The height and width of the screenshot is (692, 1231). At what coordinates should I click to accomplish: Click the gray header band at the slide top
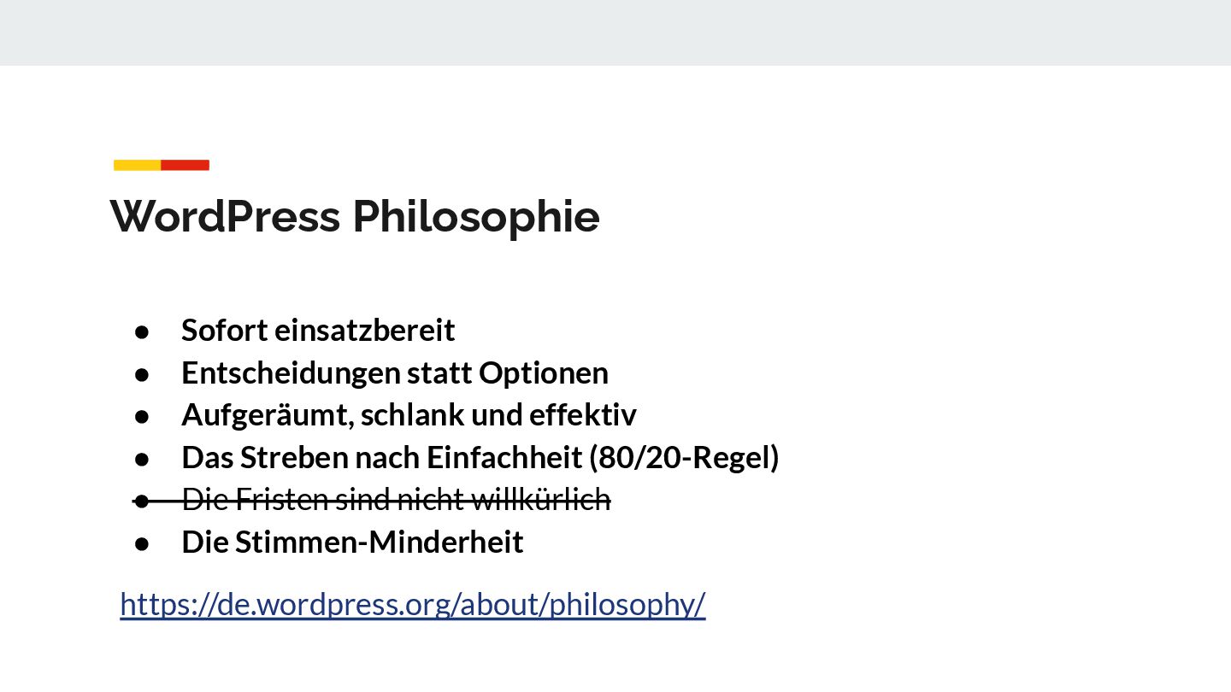tap(615, 32)
